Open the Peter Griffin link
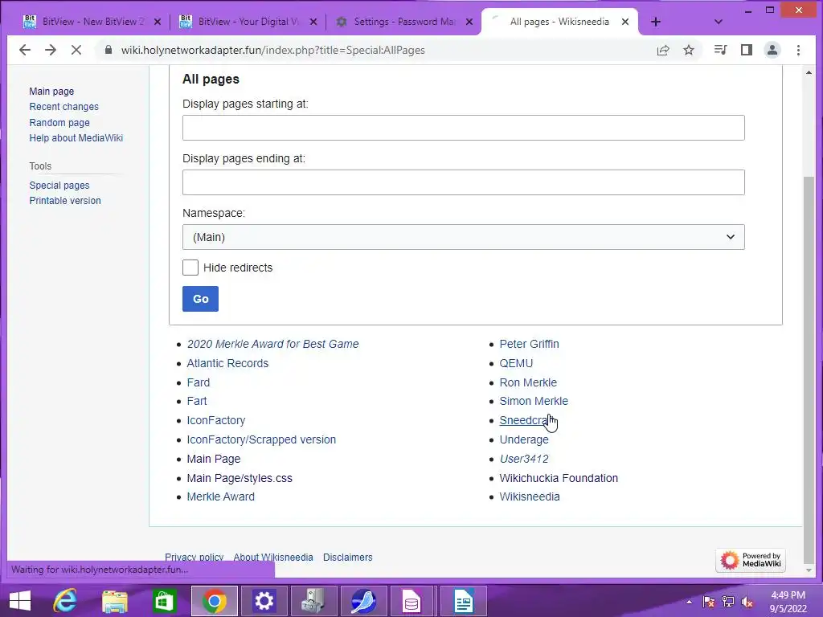The height and width of the screenshot is (617, 823). click(529, 344)
